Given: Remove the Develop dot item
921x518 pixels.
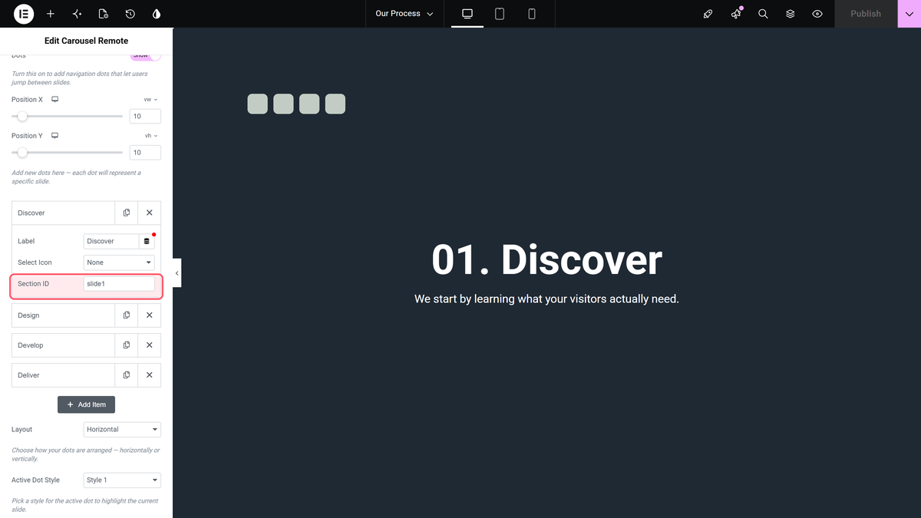Looking at the screenshot, I should pos(150,345).
